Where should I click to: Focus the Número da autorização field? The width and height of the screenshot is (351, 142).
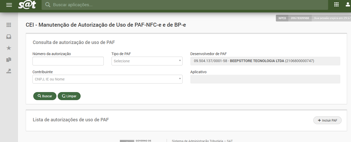(x=68, y=61)
